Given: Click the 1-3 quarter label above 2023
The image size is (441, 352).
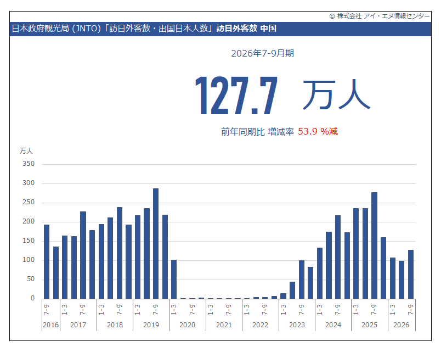Looking at the screenshot, I should (x=283, y=310).
